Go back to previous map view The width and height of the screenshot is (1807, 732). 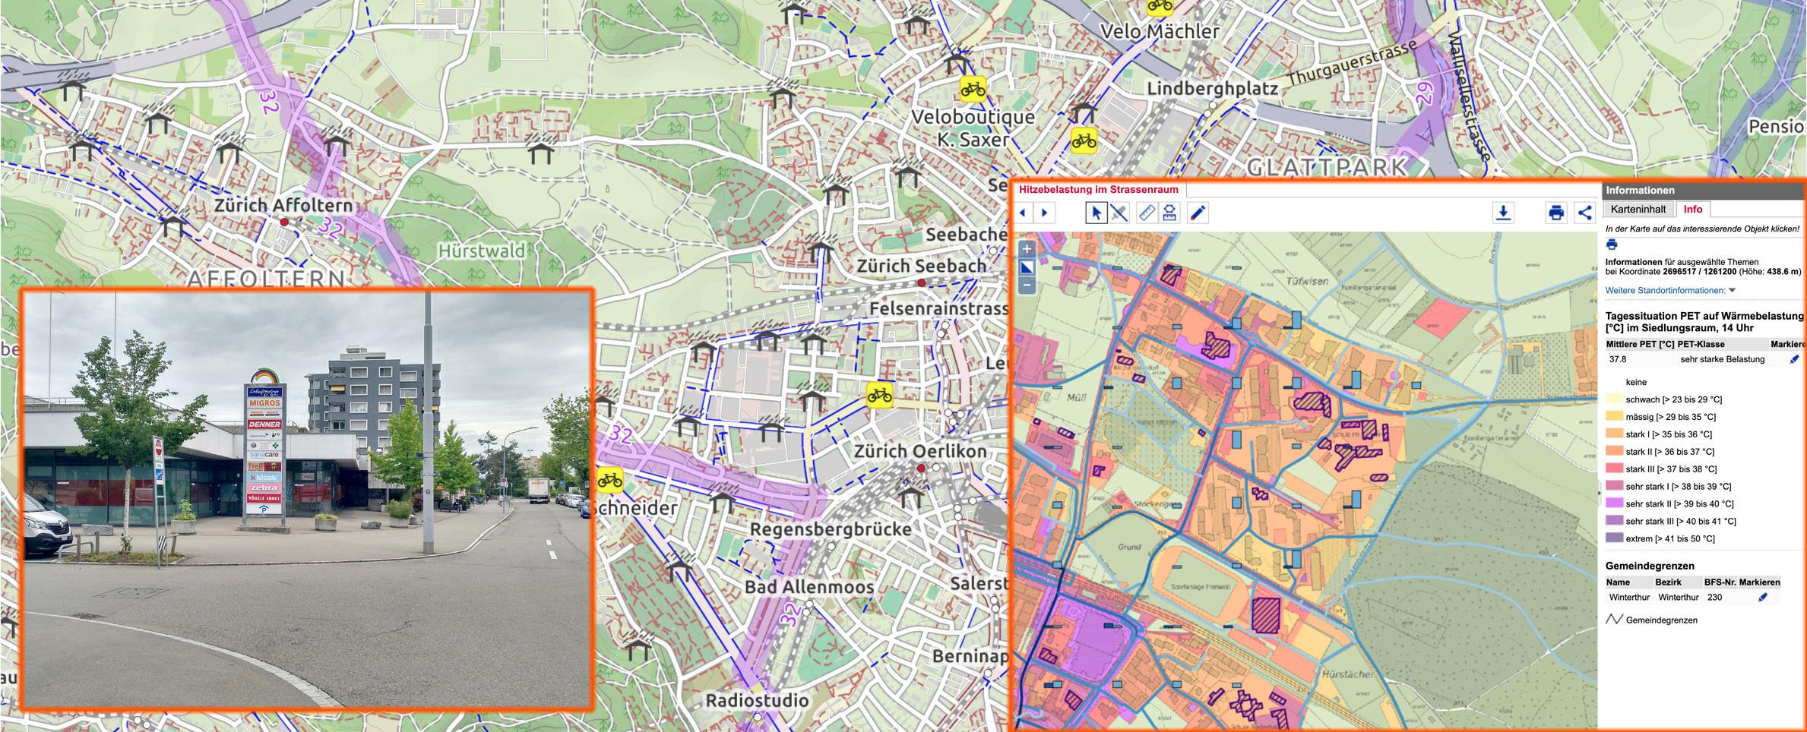tap(1024, 213)
